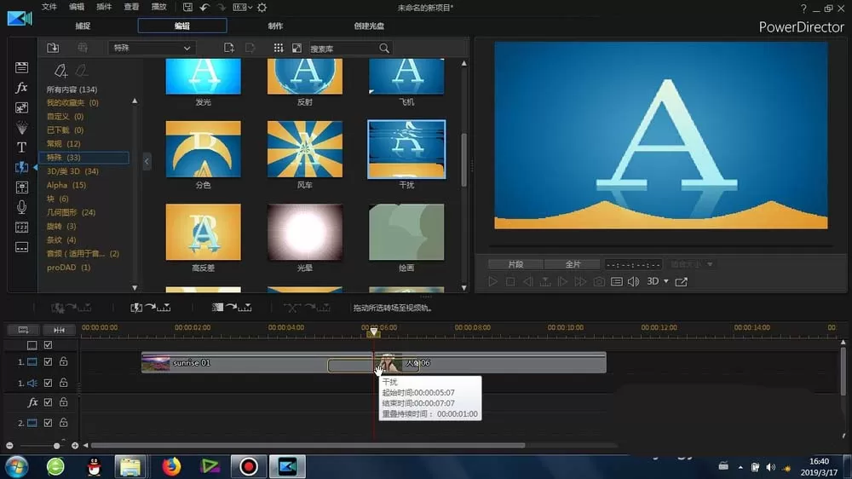Toggle video track 1 enable checkbox

tap(48, 361)
